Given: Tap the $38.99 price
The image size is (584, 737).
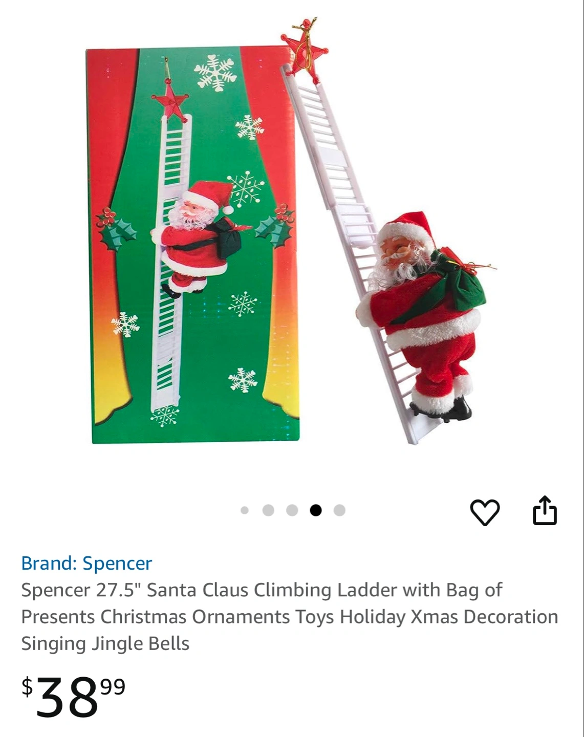Looking at the screenshot, I should (73, 696).
